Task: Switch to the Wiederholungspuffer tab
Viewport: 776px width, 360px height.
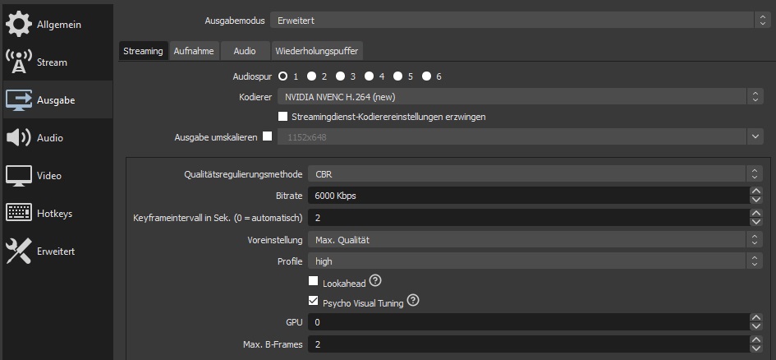Action: point(317,51)
